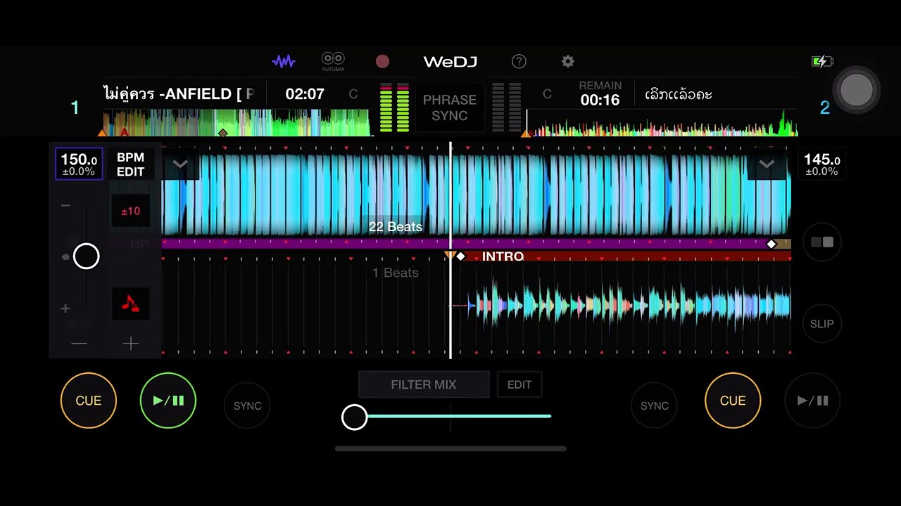Tap the 22 Beats label
901x506 pixels.
point(396,227)
